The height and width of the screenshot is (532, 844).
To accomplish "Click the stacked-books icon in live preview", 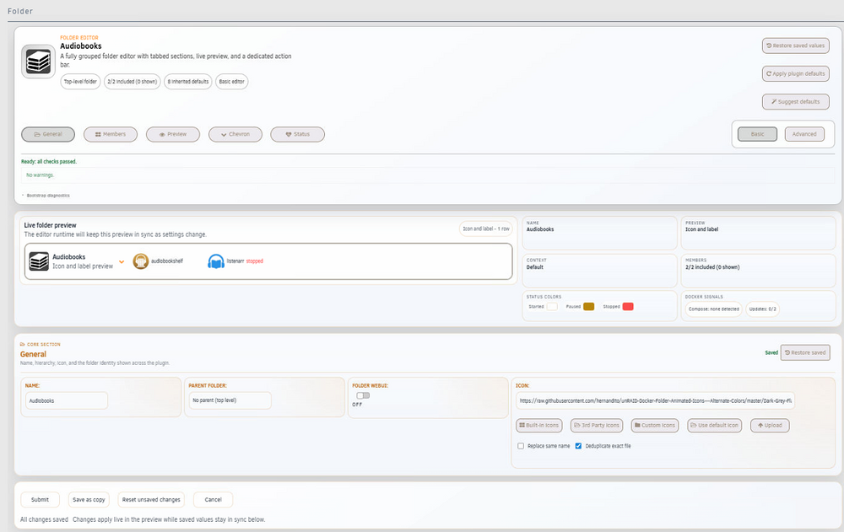I will [x=39, y=261].
